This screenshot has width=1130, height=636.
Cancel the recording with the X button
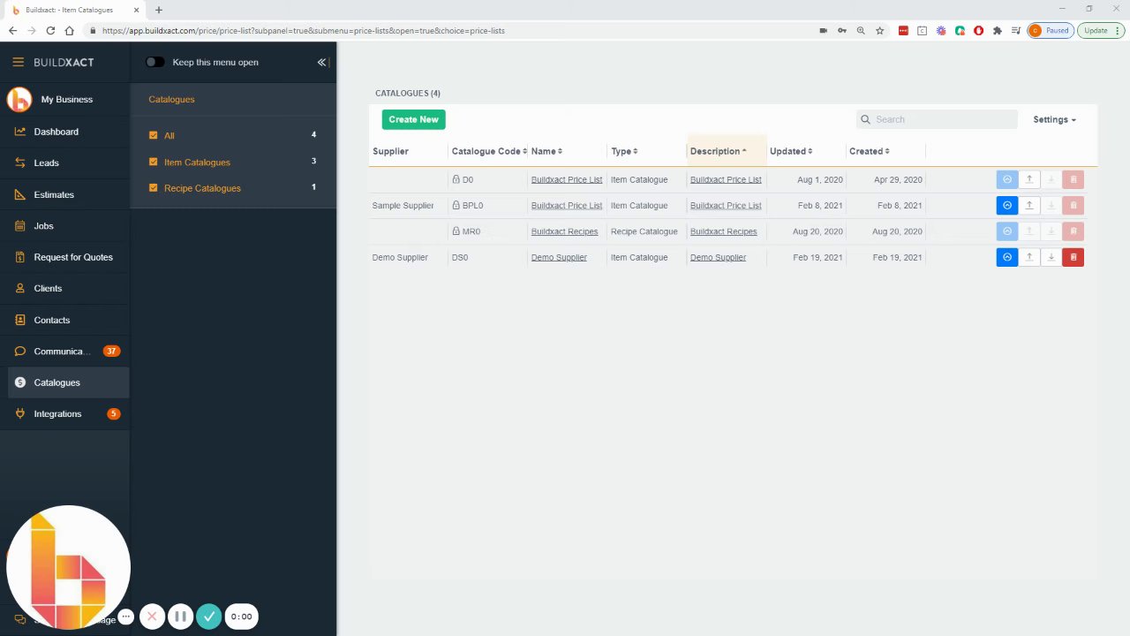[152, 617]
